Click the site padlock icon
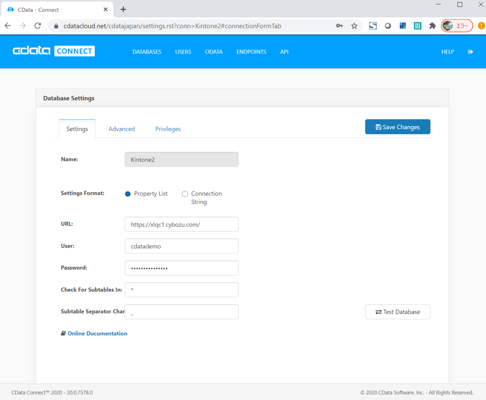This screenshot has width=486, height=400. pyautogui.click(x=56, y=26)
